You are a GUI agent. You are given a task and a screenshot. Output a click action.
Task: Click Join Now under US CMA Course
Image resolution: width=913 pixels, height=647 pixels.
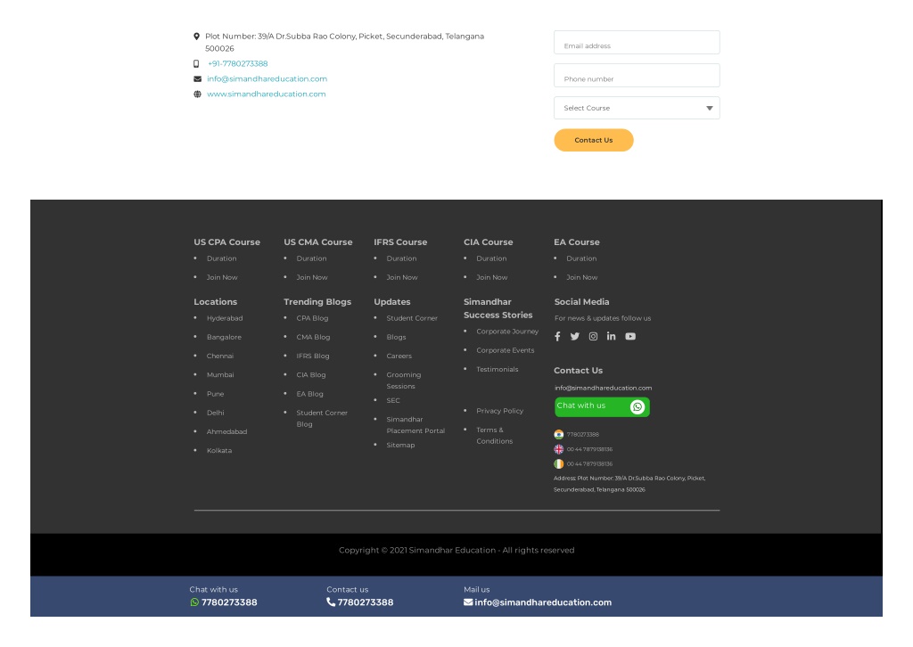click(x=312, y=277)
